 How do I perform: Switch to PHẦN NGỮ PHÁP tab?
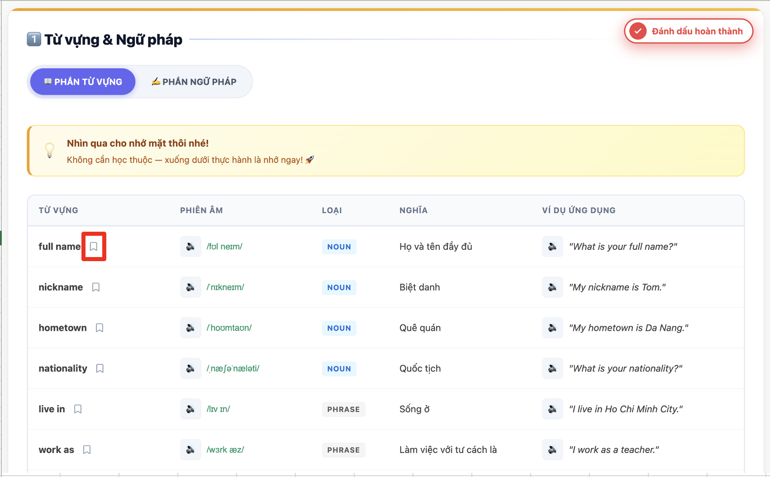coord(194,82)
